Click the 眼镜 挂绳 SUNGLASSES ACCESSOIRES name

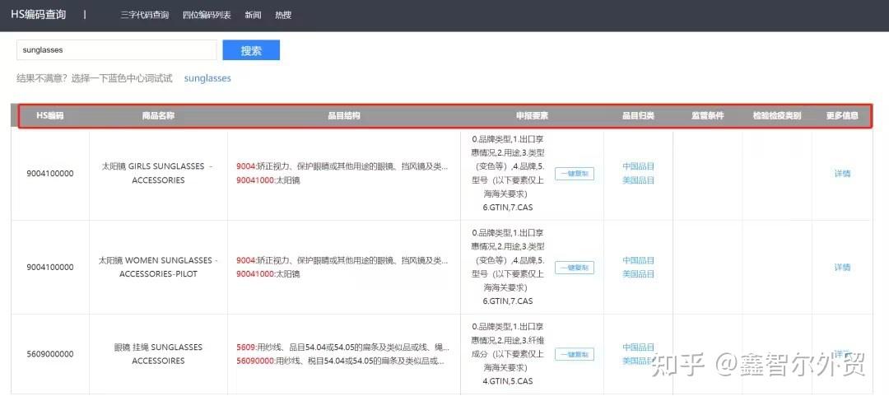click(x=158, y=354)
